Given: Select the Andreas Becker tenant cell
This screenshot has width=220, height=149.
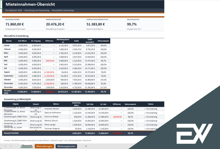Looking at the screenshot, I should [56, 109].
